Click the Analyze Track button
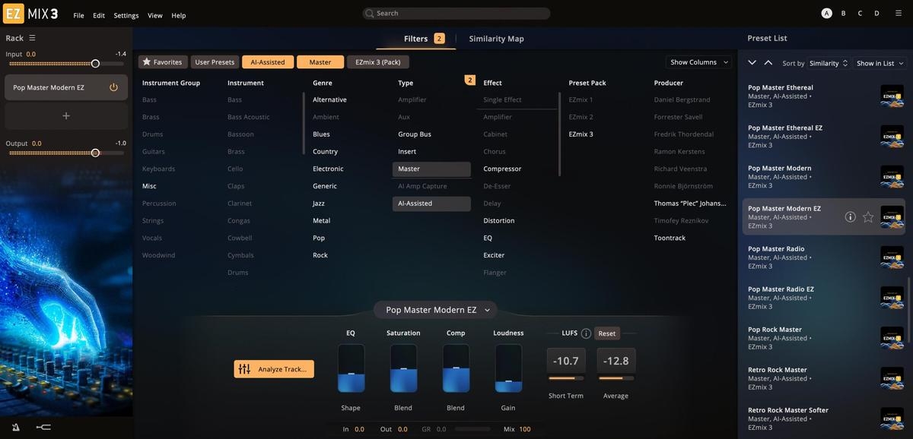Screen dimensions: 913x439 click(x=274, y=369)
